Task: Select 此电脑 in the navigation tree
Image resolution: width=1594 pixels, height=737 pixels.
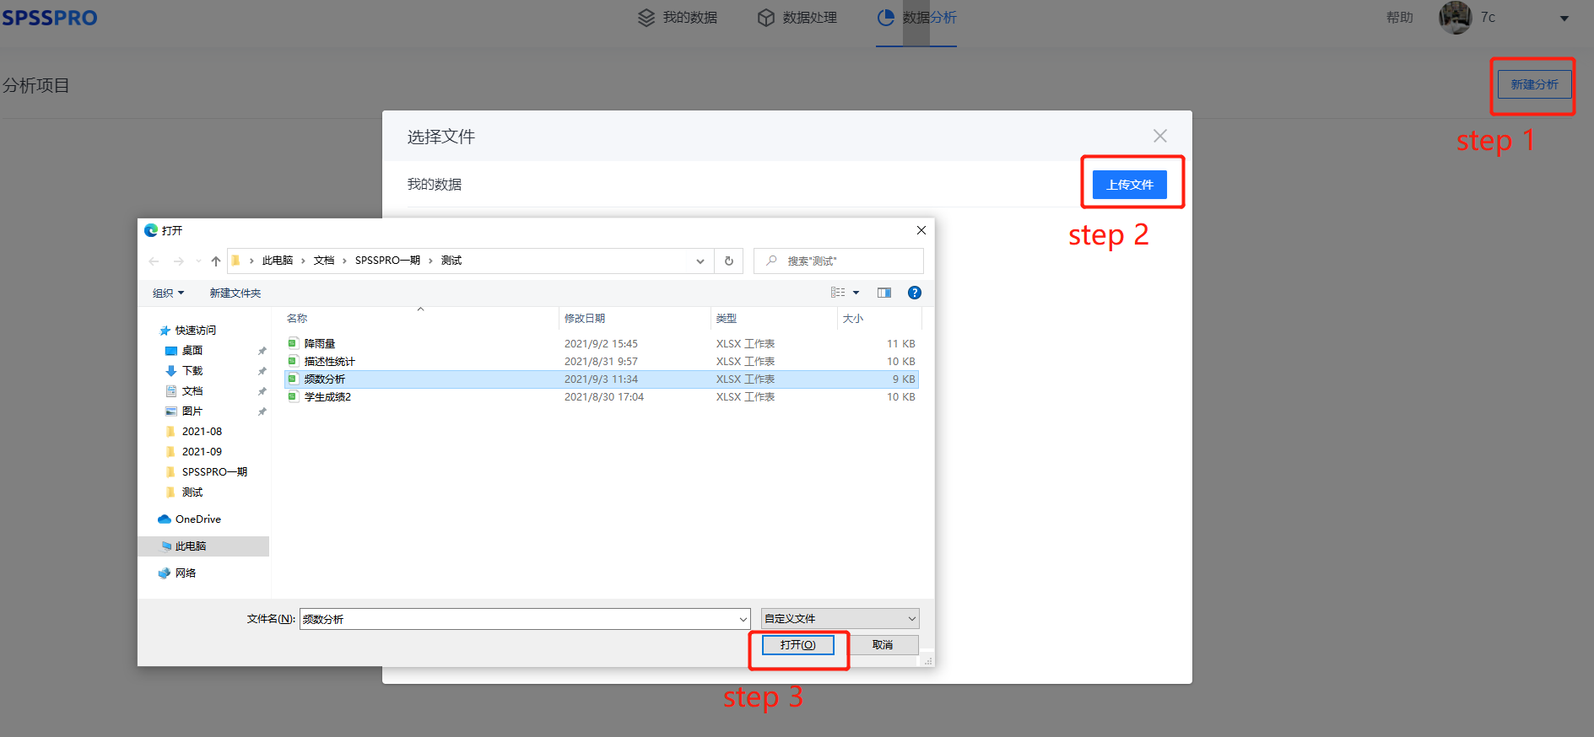Action: tap(191, 546)
